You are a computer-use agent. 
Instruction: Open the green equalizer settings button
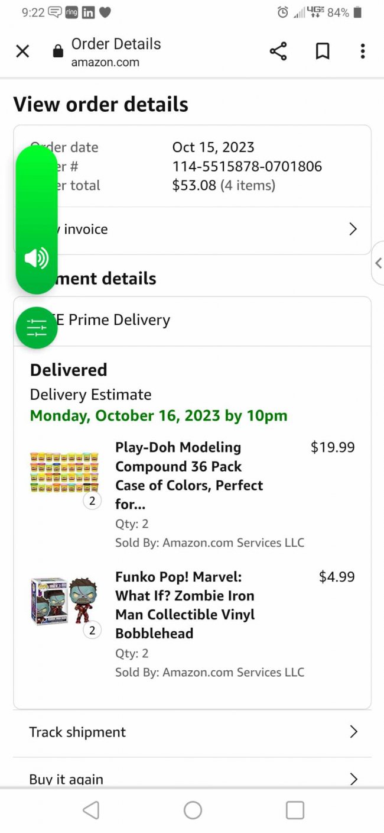[x=36, y=327]
